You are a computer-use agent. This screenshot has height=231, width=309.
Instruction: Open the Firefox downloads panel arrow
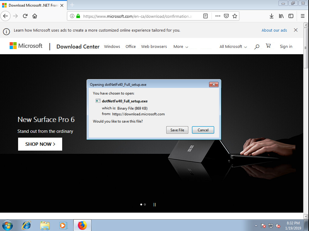(272, 16)
